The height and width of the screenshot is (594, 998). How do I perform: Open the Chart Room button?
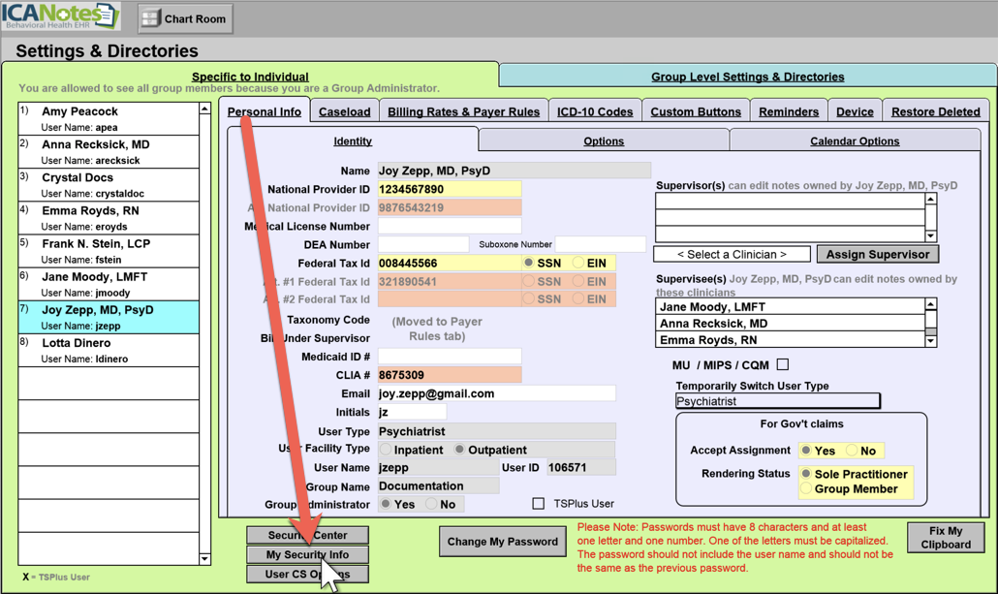point(185,18)
